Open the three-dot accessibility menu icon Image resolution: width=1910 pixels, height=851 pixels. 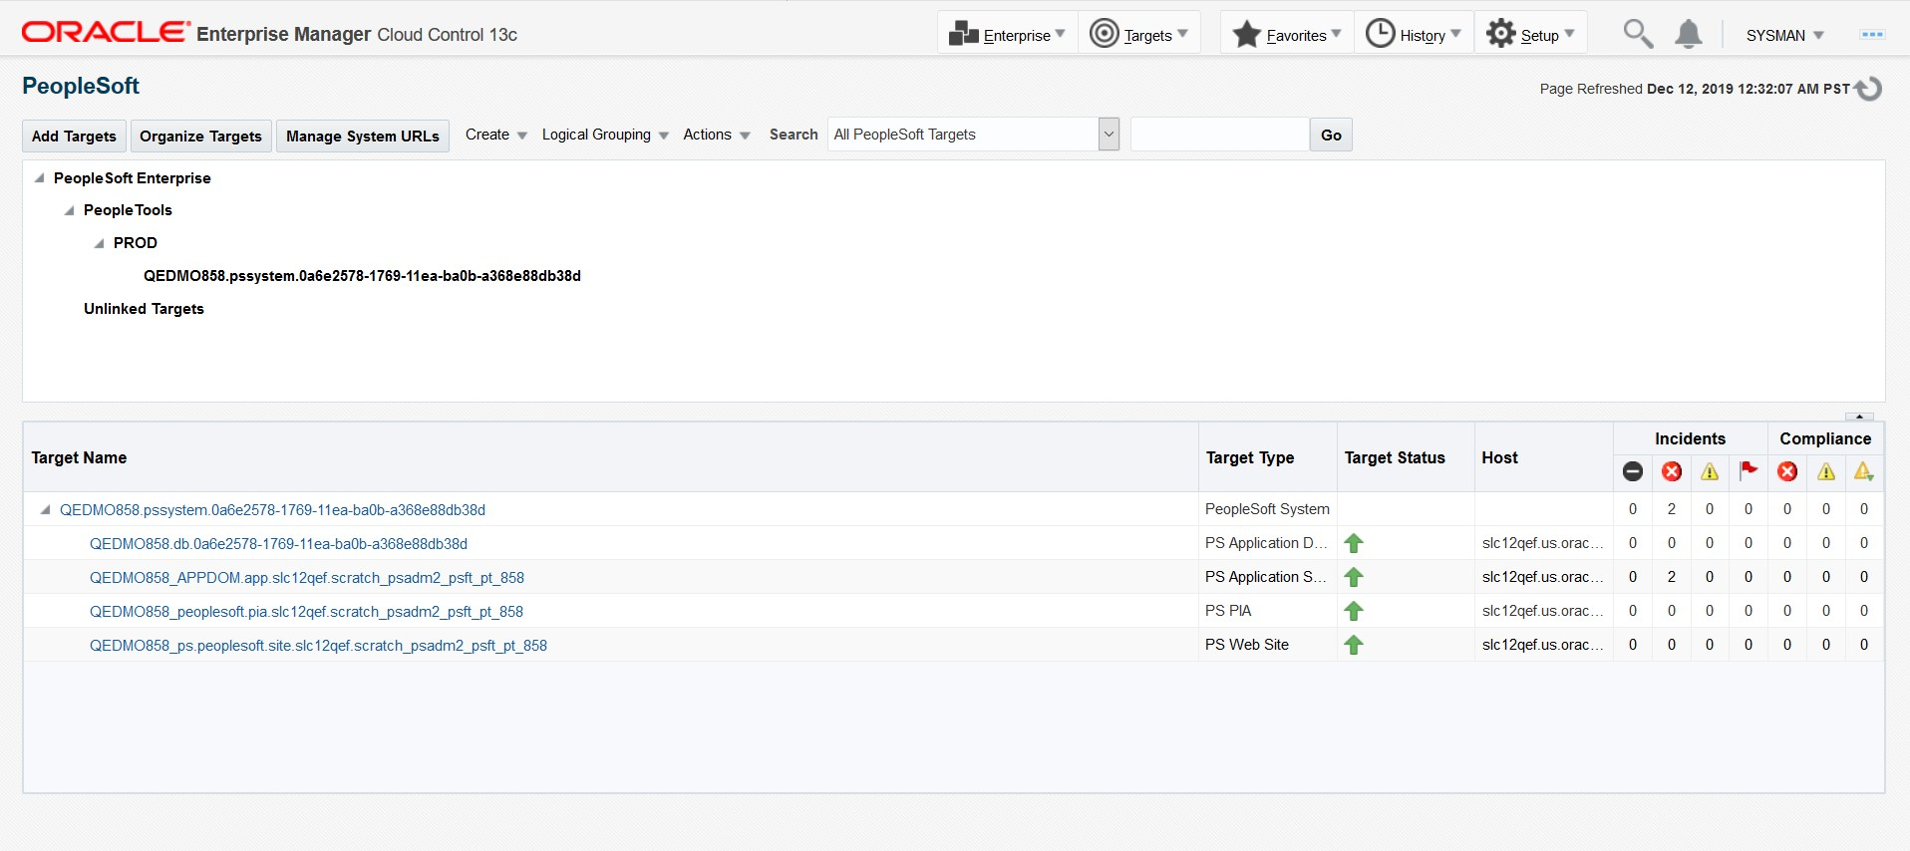click(1872, 35)
